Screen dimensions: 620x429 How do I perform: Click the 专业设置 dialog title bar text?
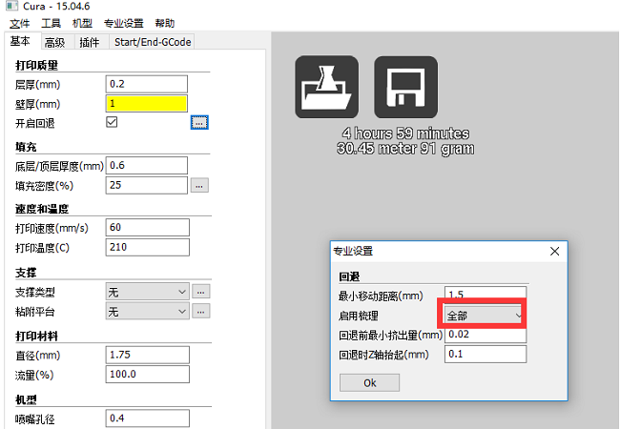tap(354, 252)
